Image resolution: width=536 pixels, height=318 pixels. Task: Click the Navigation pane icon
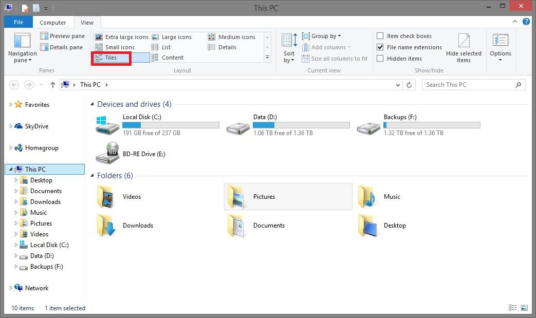point(22,41)
